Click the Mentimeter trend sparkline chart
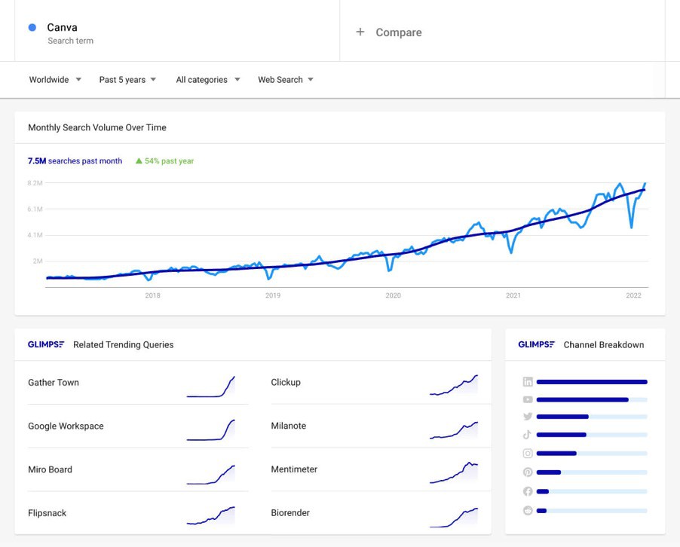 click(454, 472)
